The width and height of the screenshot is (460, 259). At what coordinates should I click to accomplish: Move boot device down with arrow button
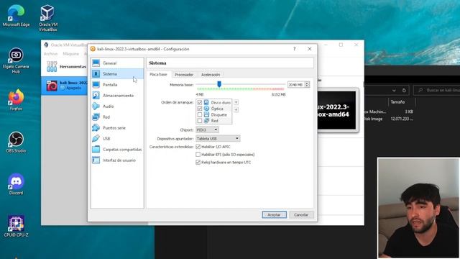tap(236, 109)
